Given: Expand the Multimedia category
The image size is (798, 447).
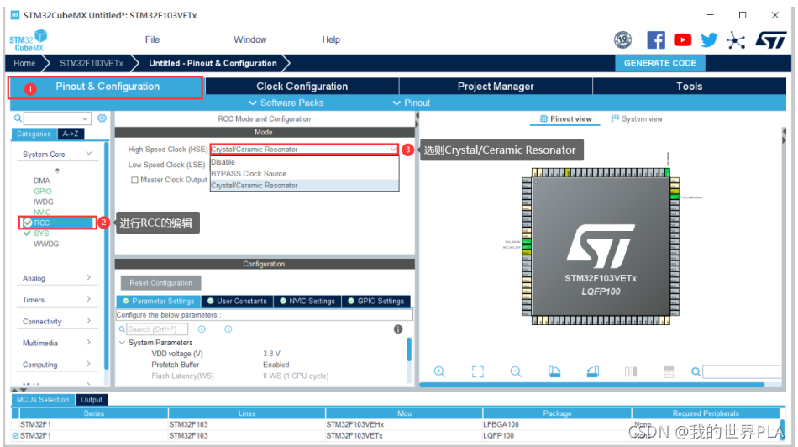Looking at the screenshot, I should tap(88, 342).
